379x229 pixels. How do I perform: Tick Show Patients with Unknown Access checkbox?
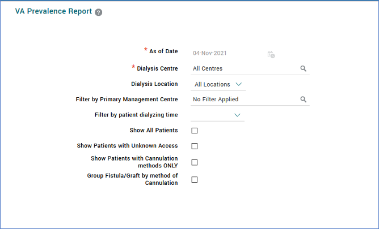(x=195, y=146)
